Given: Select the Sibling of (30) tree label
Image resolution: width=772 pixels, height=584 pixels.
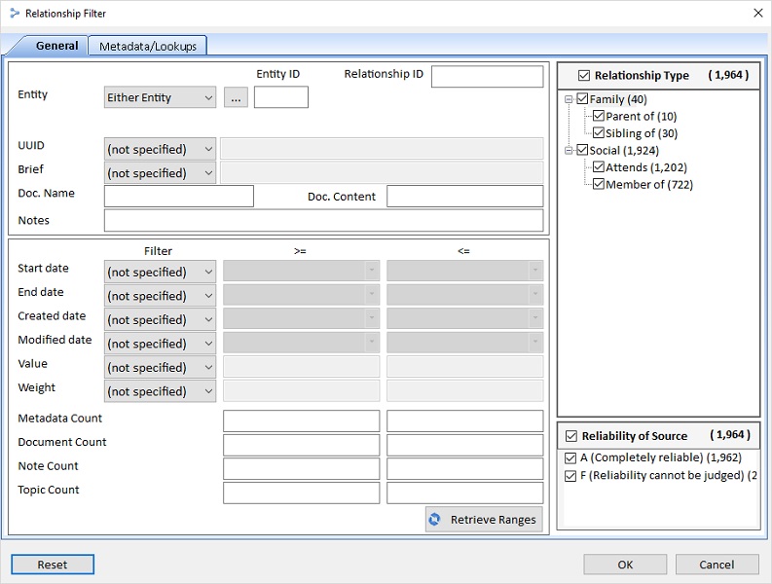Looking at the screenshot, I should point(642,133).
